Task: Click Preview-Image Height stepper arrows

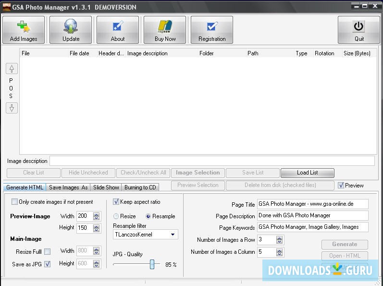Action: tap(96, 228)
